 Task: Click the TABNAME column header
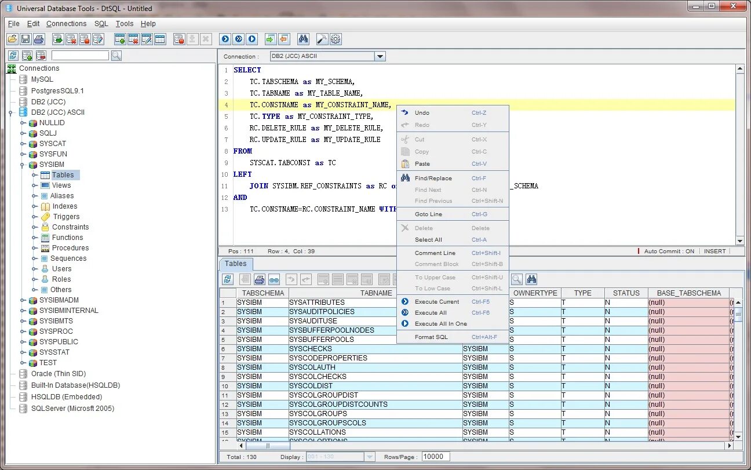coord(375,293)
